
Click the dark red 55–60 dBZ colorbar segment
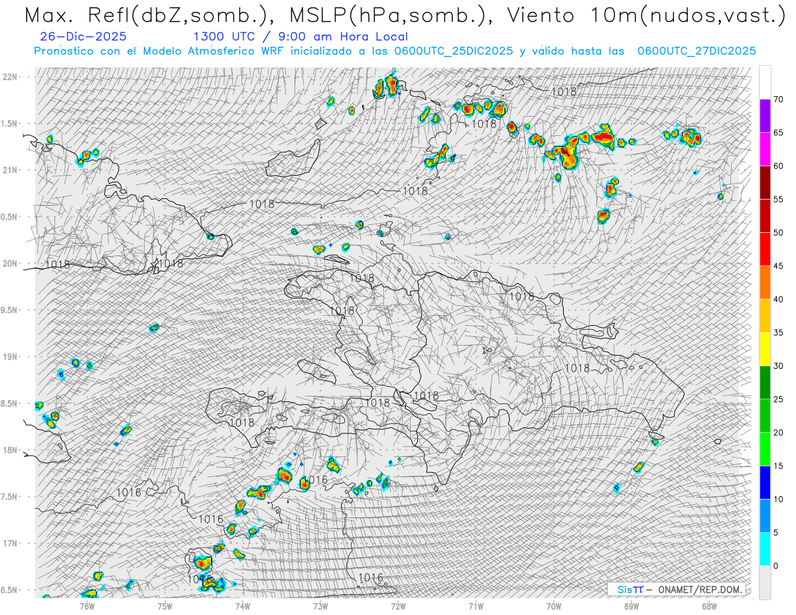[x=765, y=182]
